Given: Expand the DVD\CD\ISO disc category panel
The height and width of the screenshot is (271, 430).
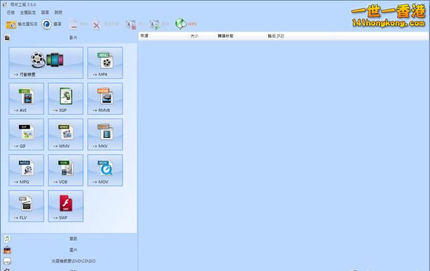Looking at the screenshot, I should click(x=73, y=261).
